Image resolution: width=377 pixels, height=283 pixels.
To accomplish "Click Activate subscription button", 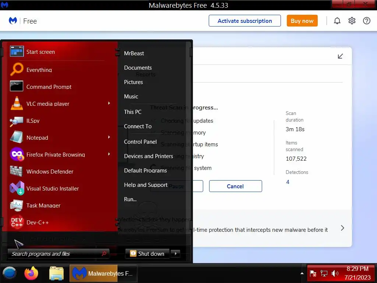I will click(245, 21).
